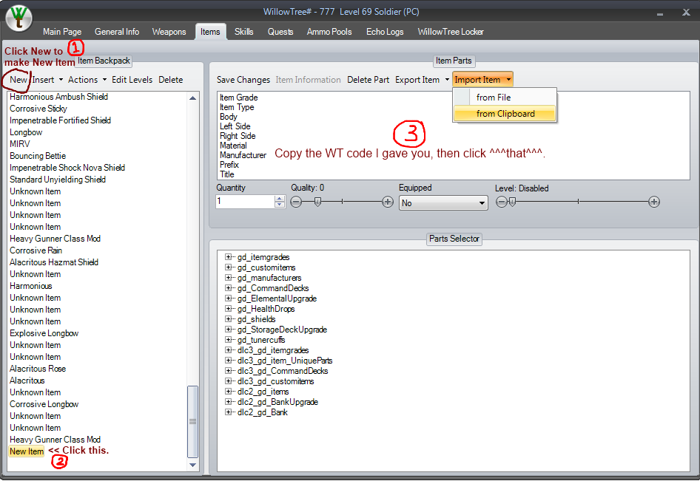
Task: Expand the gd_shields tree node
Action: (x=229, y=319)
